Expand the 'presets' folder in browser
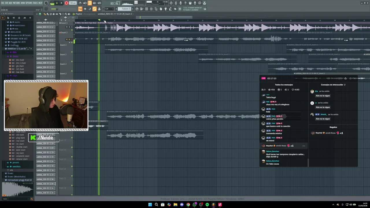The height and width of the screenshot is (208, 370). [15, 163]
